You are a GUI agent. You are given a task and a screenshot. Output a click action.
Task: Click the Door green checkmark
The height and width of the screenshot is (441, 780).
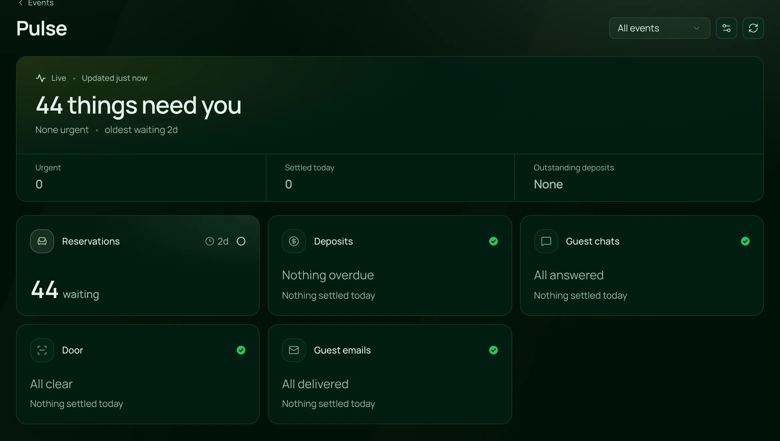(x=241, y=350)
